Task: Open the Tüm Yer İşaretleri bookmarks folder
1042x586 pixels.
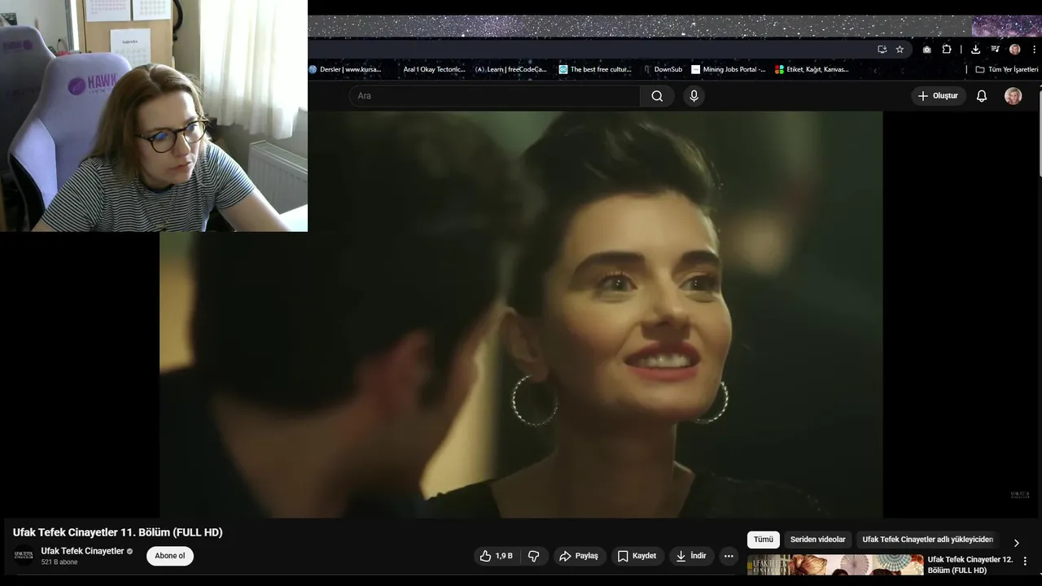Action: point(1007,69)
